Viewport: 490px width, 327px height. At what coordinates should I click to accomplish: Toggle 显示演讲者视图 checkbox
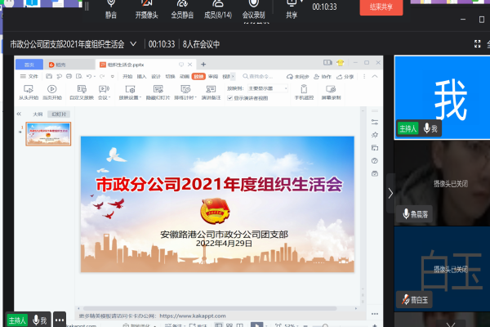(x=229, y=98)
